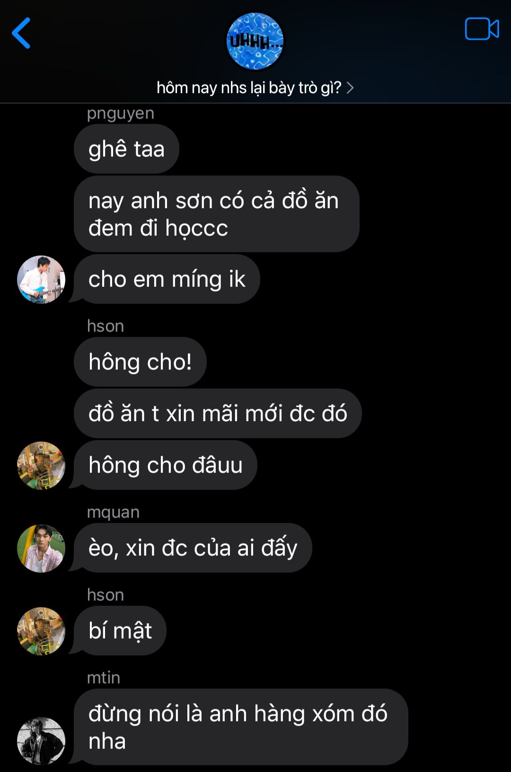This screenshot has width=511, height=772.
Task: Tap the "bí mật" message bubble
Action: point(120,630)
